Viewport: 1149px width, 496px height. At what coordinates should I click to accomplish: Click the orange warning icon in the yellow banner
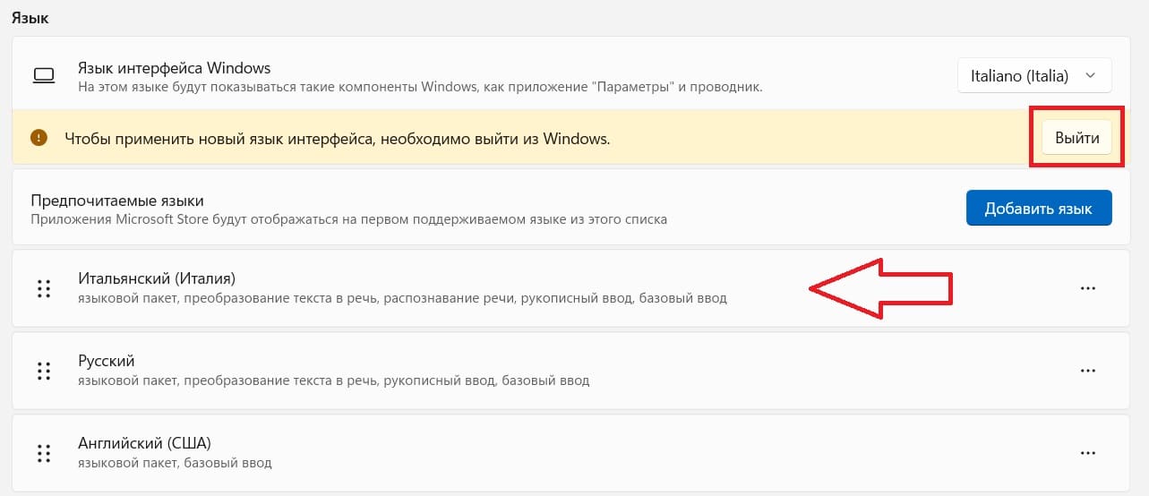tap(39, 138)
